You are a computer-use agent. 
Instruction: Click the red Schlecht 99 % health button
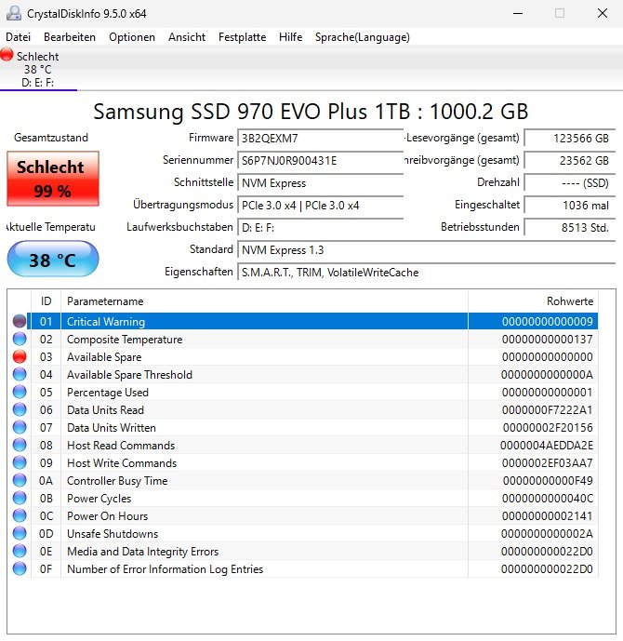[53, 179]
